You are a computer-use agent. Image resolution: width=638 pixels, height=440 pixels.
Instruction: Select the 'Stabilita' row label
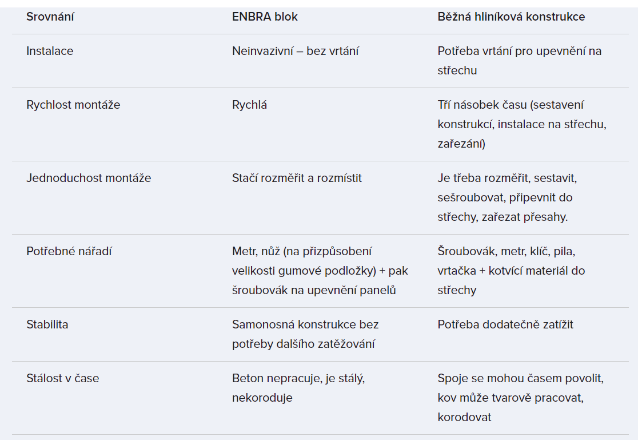47,324
